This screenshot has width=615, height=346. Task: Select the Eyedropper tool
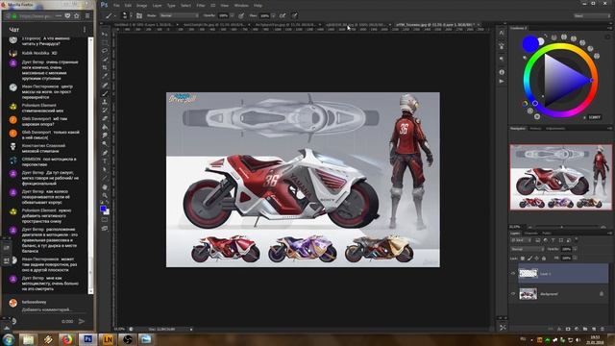pyautogui.click(x=105, y=76)
